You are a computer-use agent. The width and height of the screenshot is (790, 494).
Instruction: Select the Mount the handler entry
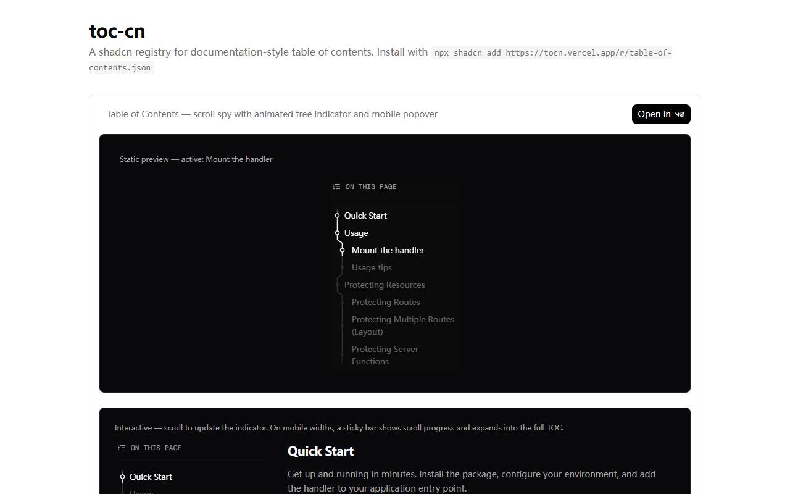coord(388,250)
